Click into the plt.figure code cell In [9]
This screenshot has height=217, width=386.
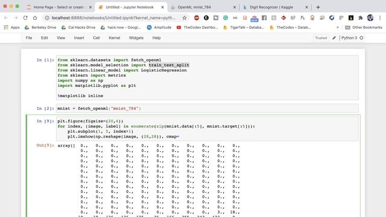pyautogui.click(x=207, y=128)
